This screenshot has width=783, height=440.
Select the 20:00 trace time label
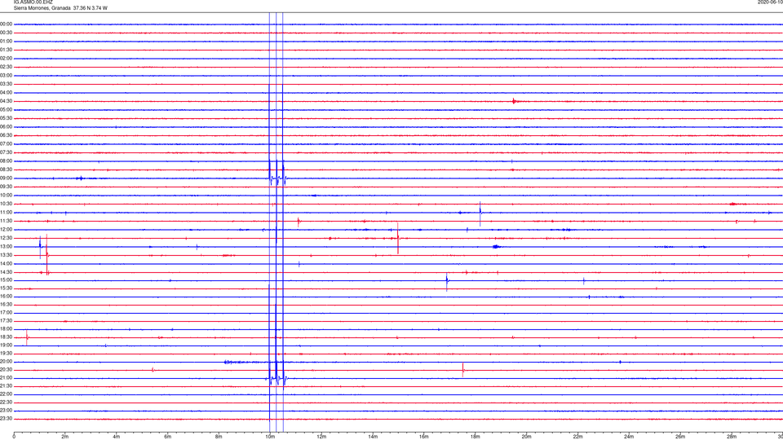tap(7, 362)
